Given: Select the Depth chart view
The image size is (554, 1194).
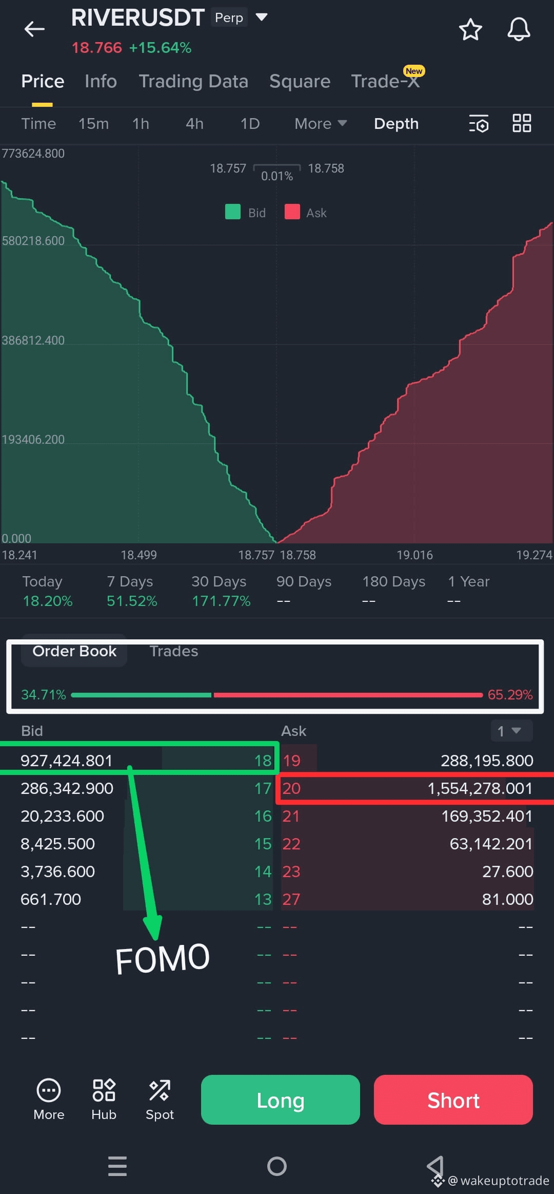Looking at the screenshot, I should click(x=396, y=124).
